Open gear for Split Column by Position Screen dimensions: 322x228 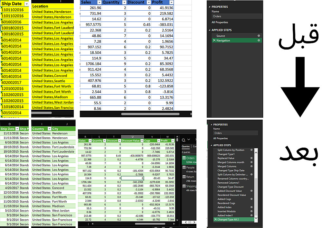click(251, 150)
